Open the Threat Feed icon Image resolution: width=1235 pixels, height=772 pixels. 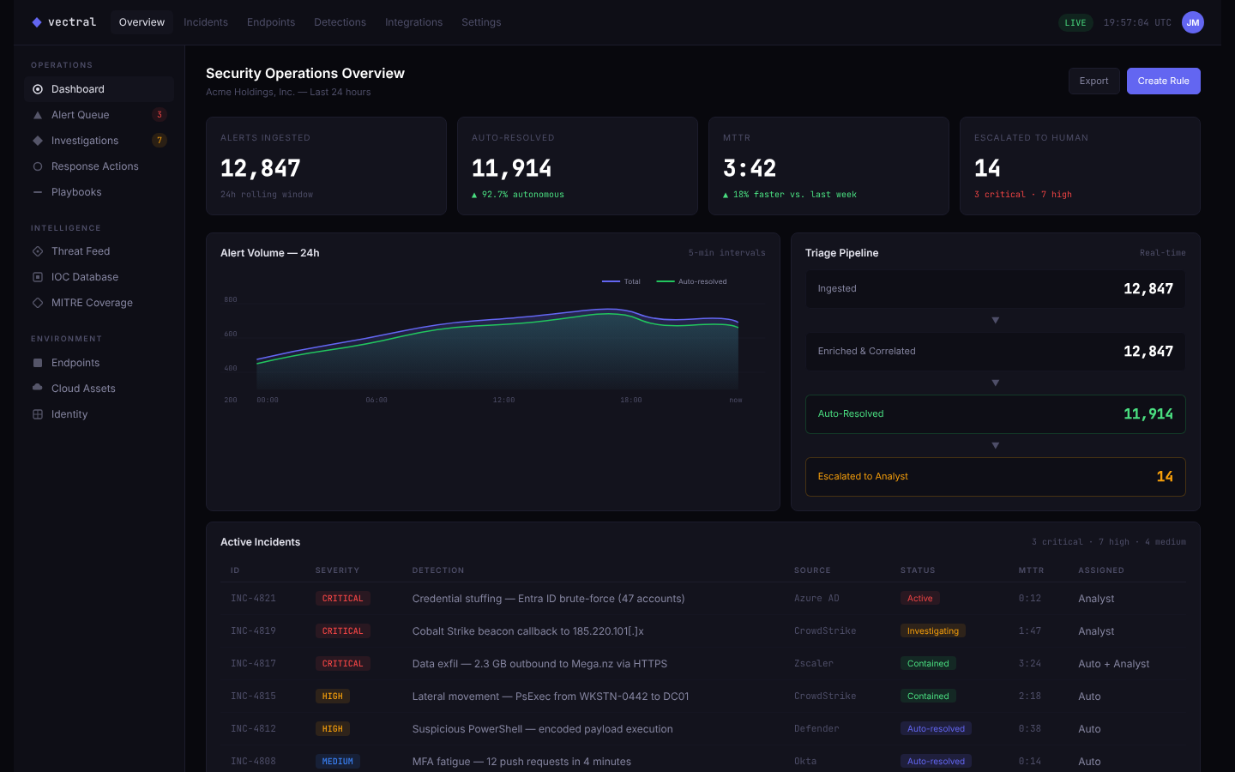pos(38,251)
